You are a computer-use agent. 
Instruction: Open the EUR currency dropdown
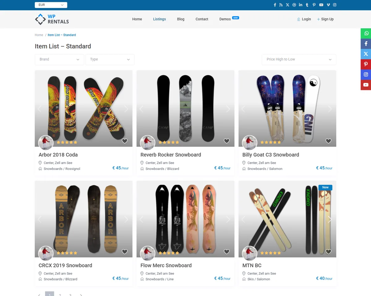(x=51, y=5)
